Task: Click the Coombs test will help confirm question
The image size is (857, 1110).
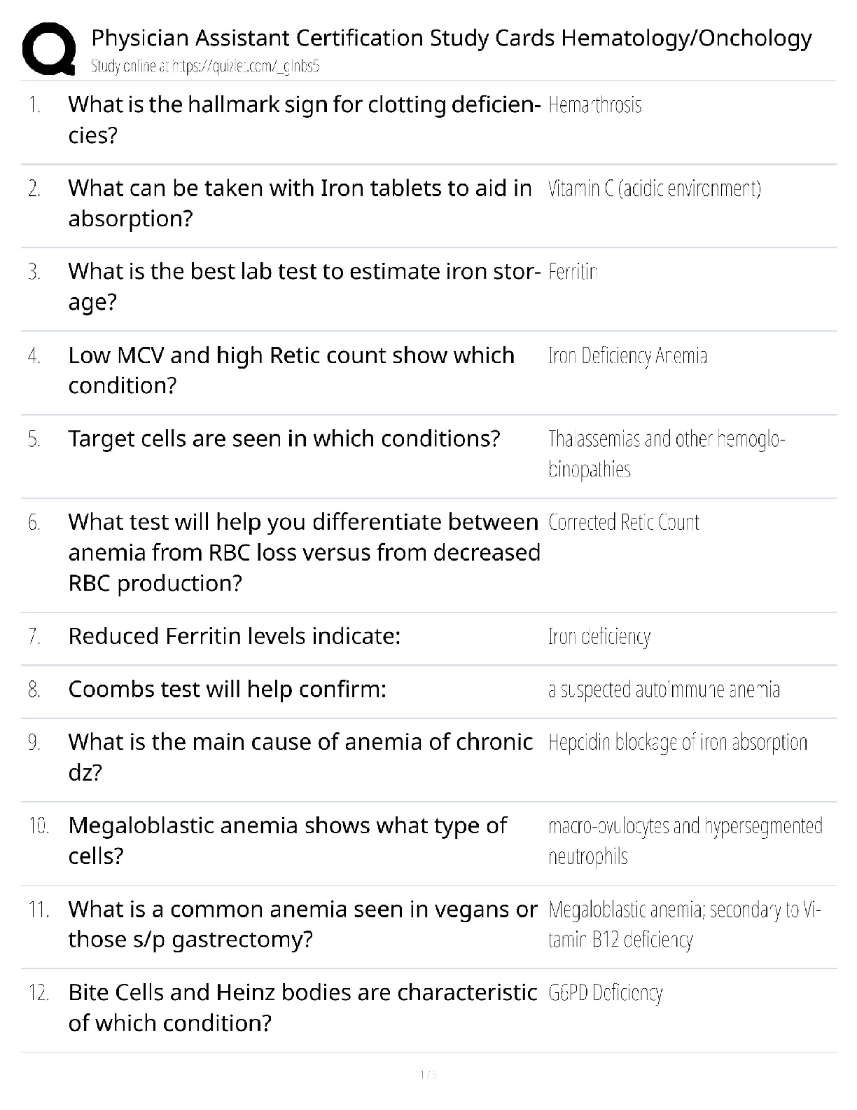Action: point(227,690)
